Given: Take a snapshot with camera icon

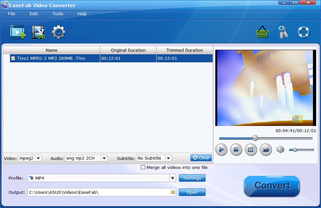Looking at the screenshot, I should (251, 150).
